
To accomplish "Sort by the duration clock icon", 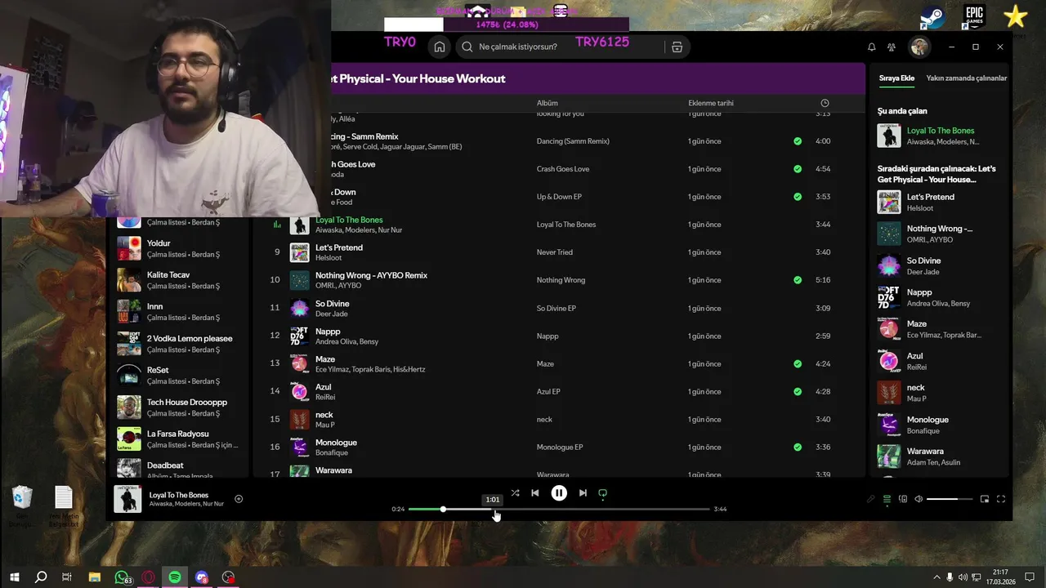I will (x=825, y=103).
